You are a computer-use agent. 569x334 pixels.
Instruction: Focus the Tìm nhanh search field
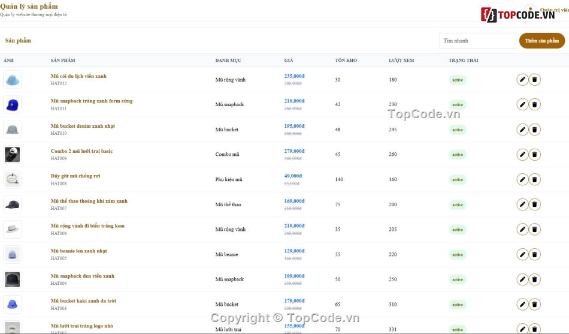coord(477,41)
